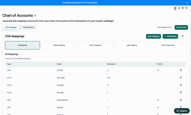Select Label Mapping category
191x115 pixels.
pos(131,45)
